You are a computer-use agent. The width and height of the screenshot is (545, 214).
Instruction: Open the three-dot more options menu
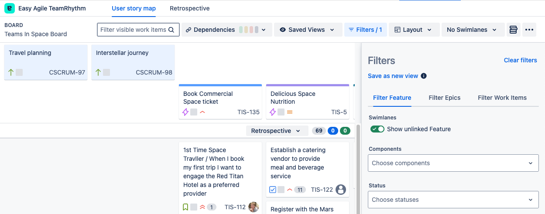pyautogui.click(x=529, y=30)
